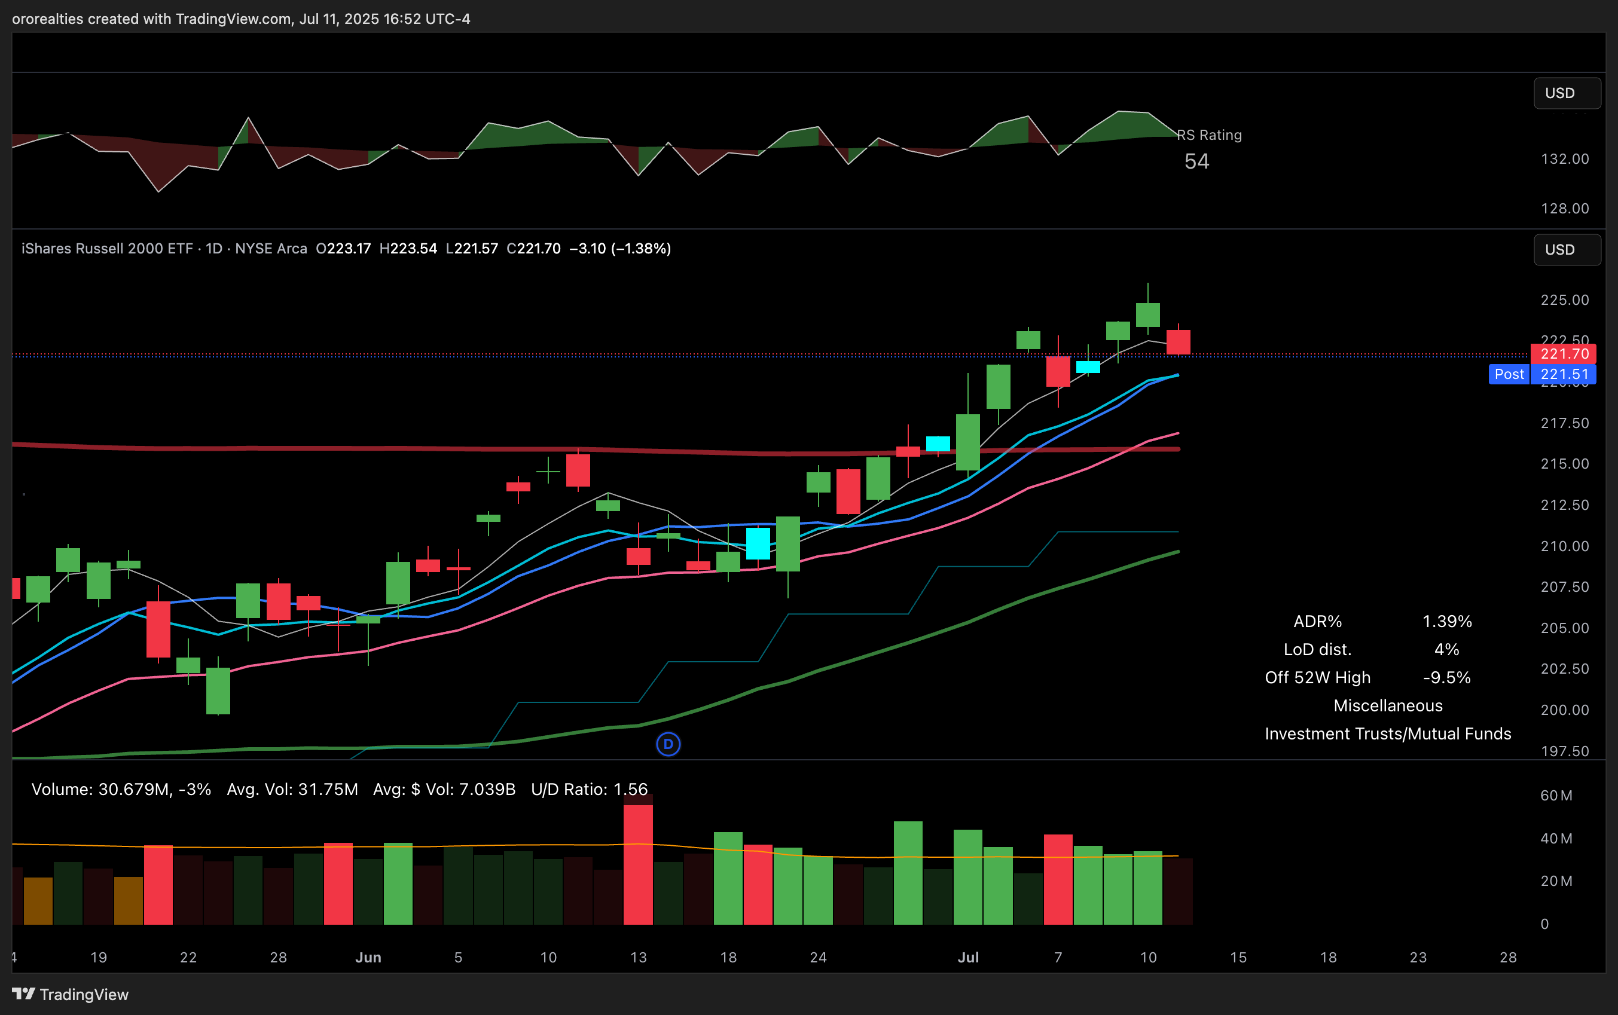Viewport: 1618px width, 1015px height.
Task: Click the Jun label on the time axis
Action: pyautogui.click(x=368, y=957)
